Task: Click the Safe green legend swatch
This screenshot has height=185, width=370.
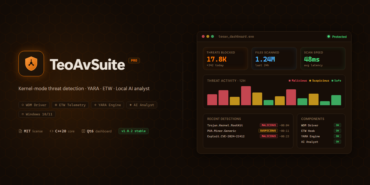Action: point(332,81)
